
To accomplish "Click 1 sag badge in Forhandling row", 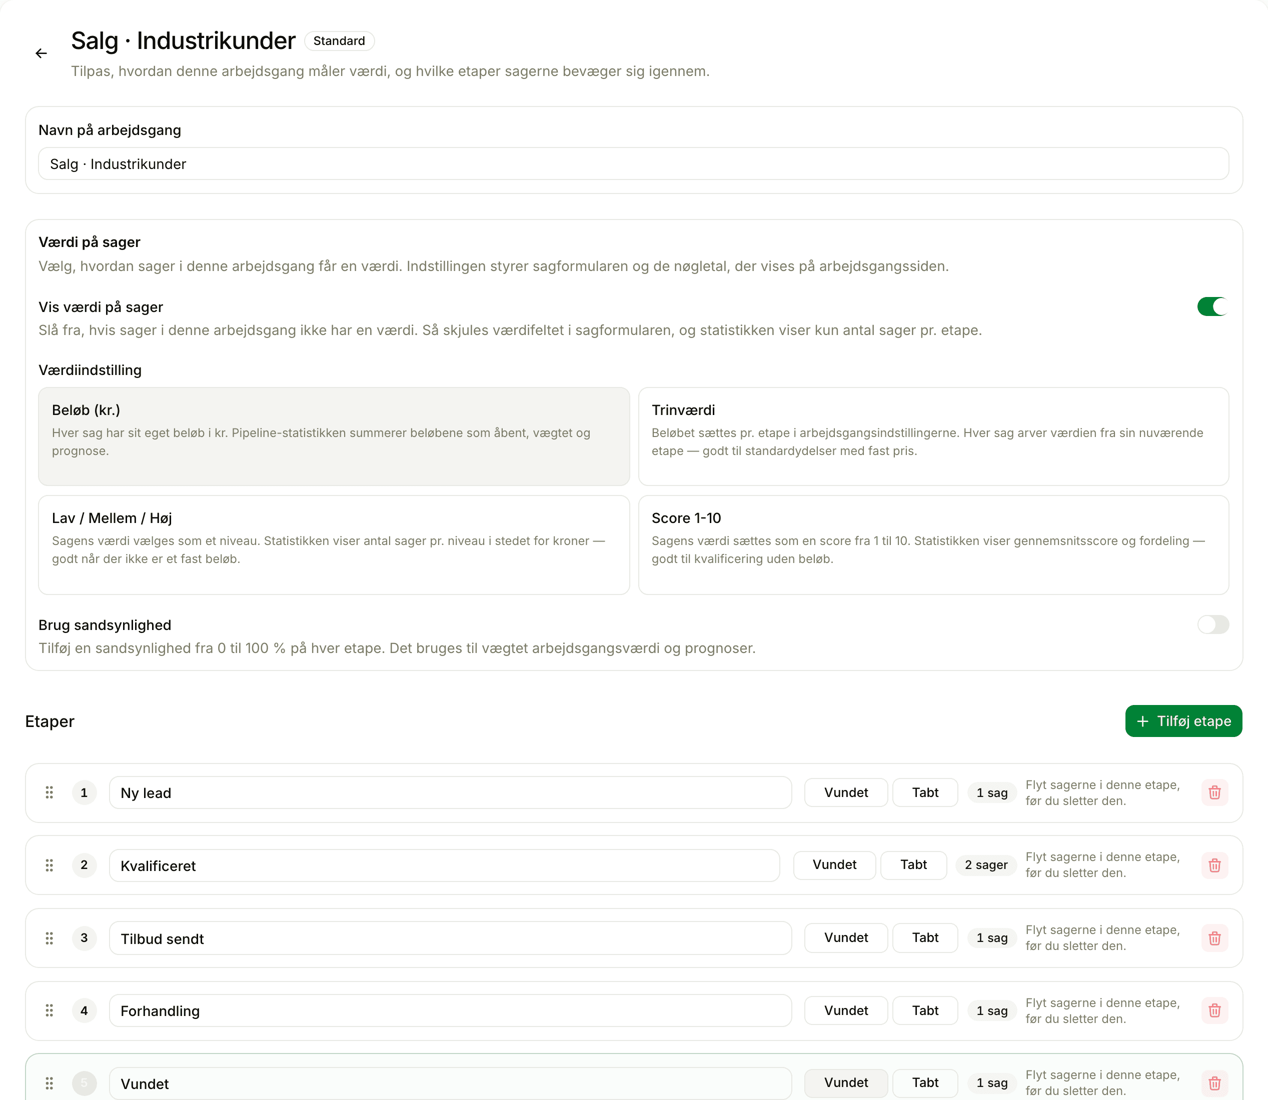I will 992,1010.
